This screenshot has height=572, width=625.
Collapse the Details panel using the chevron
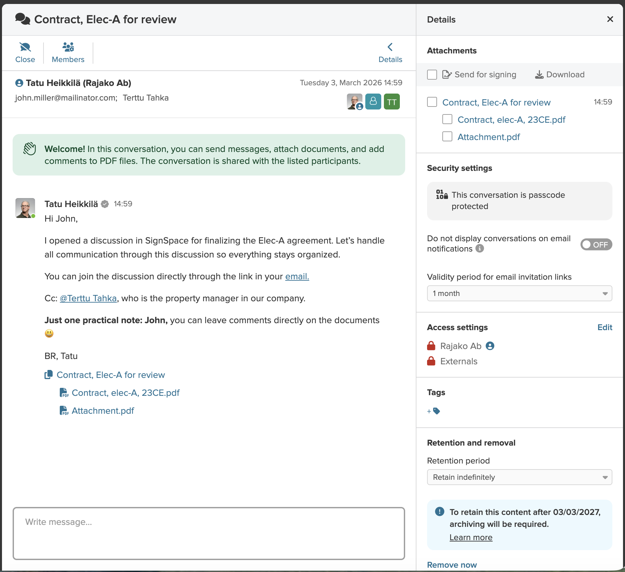[390, 47]
